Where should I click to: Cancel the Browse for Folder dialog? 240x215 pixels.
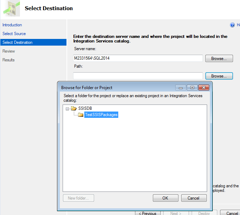194,198
